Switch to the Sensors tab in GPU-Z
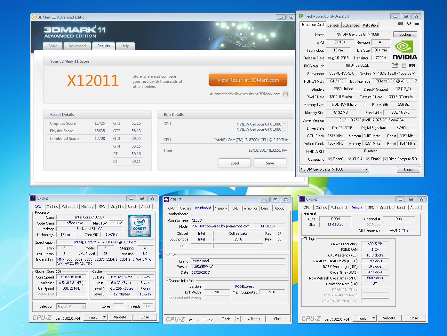 click(333, 25)
